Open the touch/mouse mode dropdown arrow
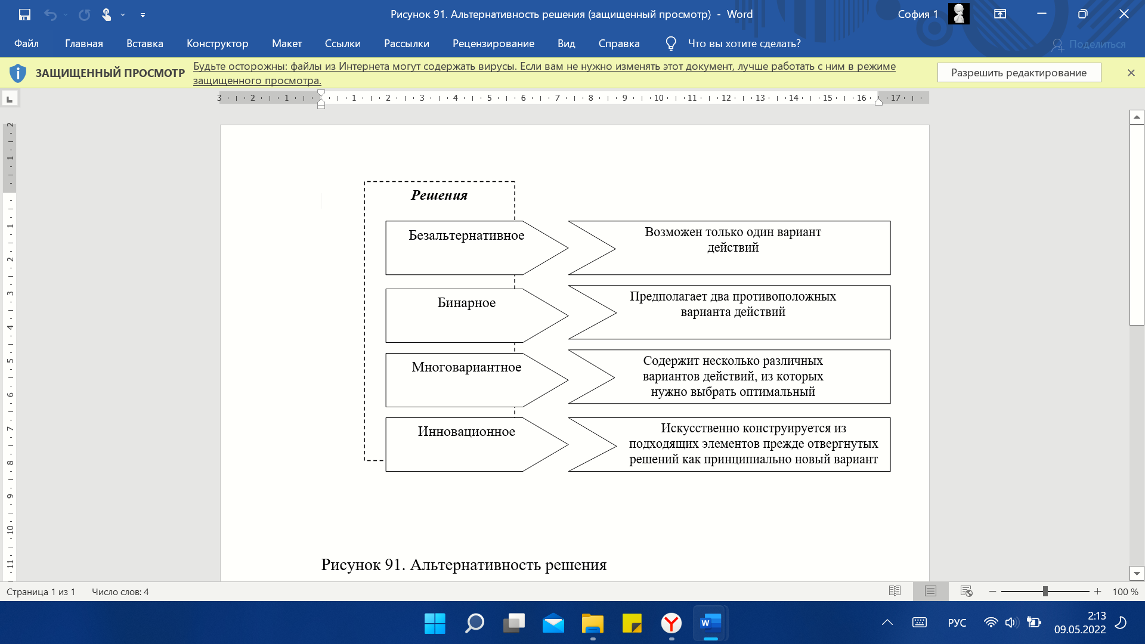Screen dimensions: 1145x644 [x=123, y=15]
